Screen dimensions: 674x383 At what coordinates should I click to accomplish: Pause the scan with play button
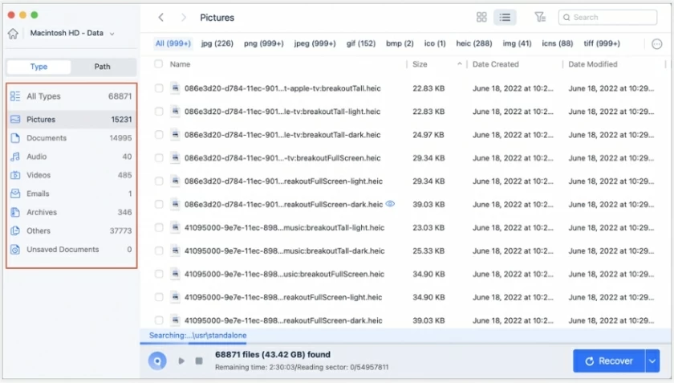point(181,361)
